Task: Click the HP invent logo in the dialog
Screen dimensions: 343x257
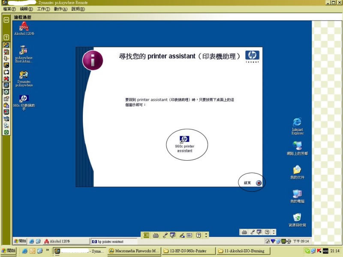Action: (252, 57)
